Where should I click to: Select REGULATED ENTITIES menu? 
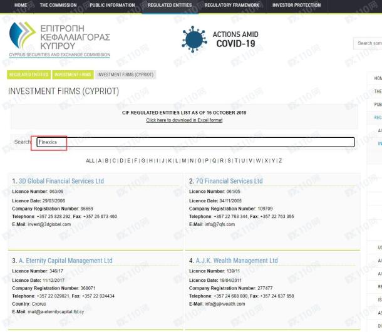pyautogui.click(x=170, y=5)
